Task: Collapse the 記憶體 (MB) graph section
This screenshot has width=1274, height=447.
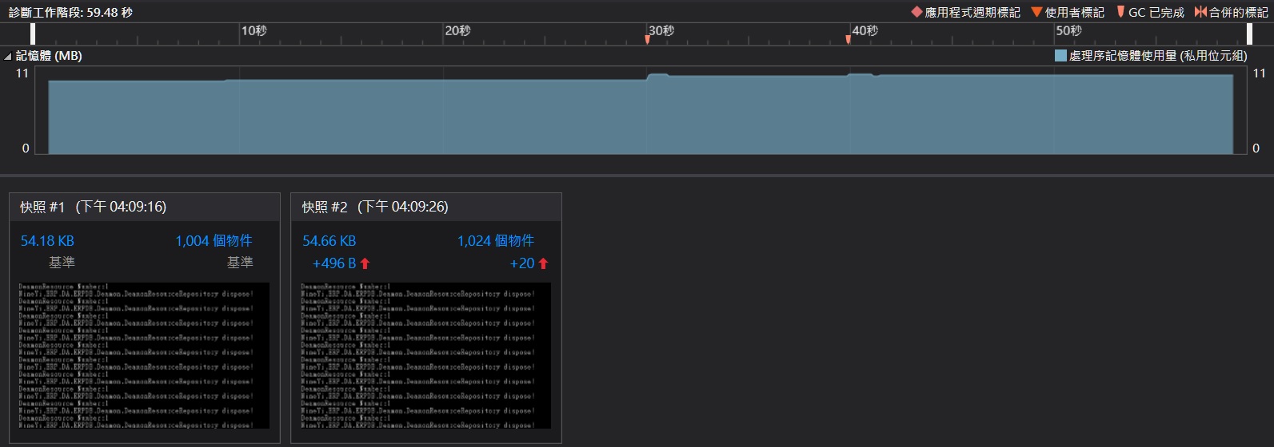Action: (8, 56)
